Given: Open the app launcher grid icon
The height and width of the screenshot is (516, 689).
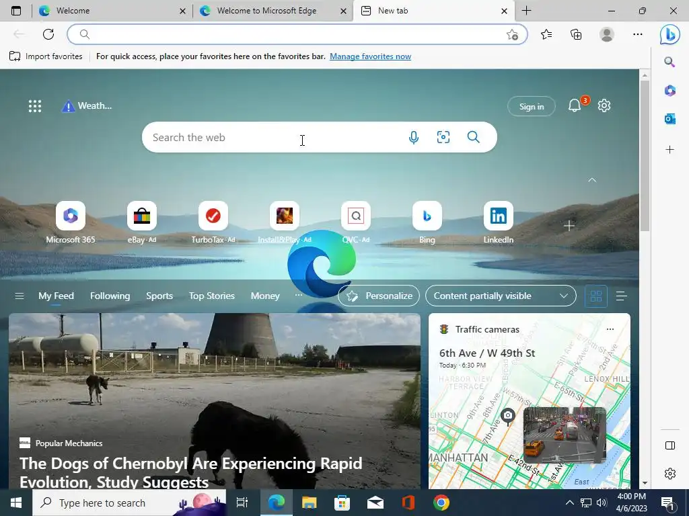Looking at the screenshot, I should point(35,106).
